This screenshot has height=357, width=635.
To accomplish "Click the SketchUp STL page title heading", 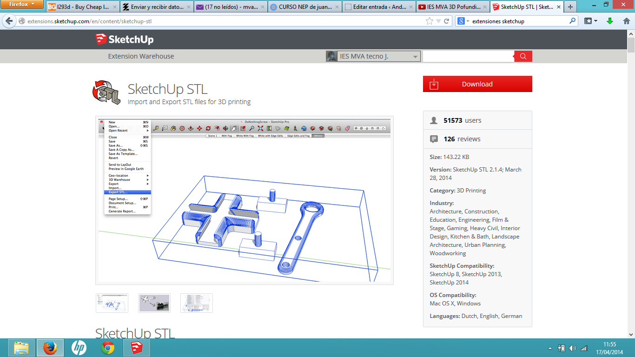I will [167, 89].
